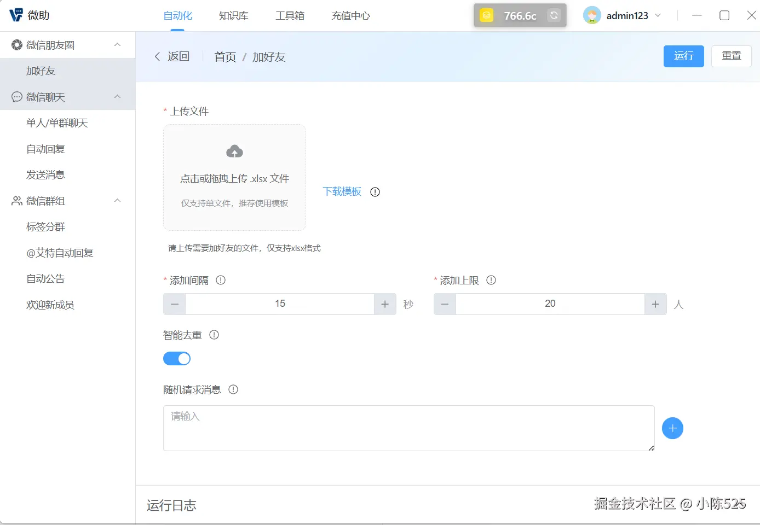
Task: Click the back arrow next to 返回
Action: (158, 56)
